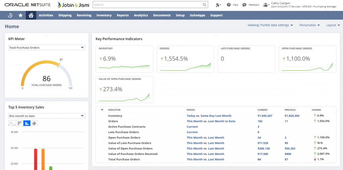Image resolution: width=343 pixels, height=170 pixels.
Task: Open the Create New icon menu
Action: click(x=218, y=5)
